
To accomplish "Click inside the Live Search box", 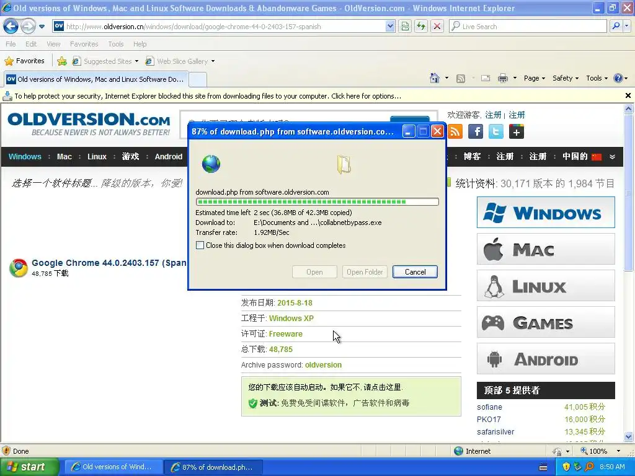I will pyautogui.click(x=528, y=26).
